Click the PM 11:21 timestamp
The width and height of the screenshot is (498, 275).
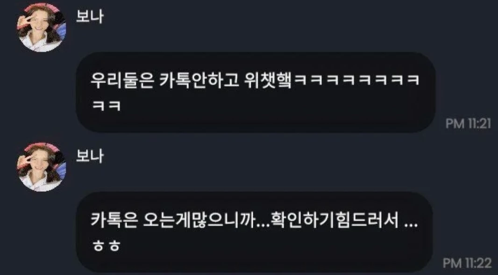(468, 123)
